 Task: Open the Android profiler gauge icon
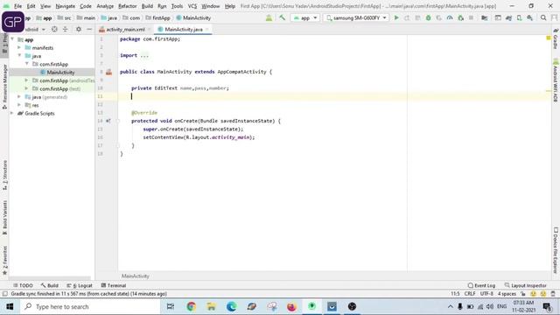coord(450,17)
